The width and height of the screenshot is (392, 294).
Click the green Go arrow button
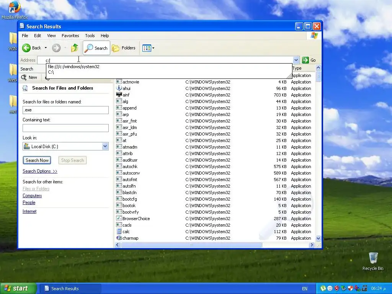coord(305,60)
